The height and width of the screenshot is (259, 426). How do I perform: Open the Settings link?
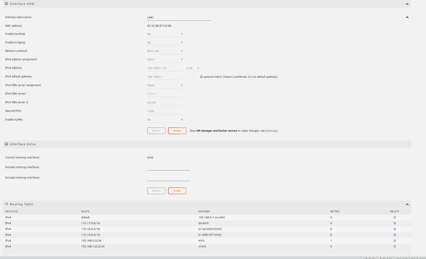pyautogui.click(x=271, y=131)
